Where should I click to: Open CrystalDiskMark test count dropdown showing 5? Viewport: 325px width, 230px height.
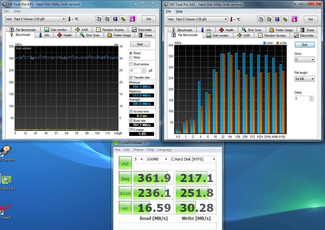coord(139,159)
